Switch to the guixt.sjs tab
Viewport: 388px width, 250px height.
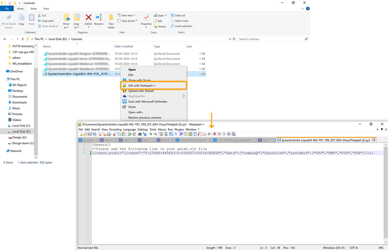coord(88,140)
